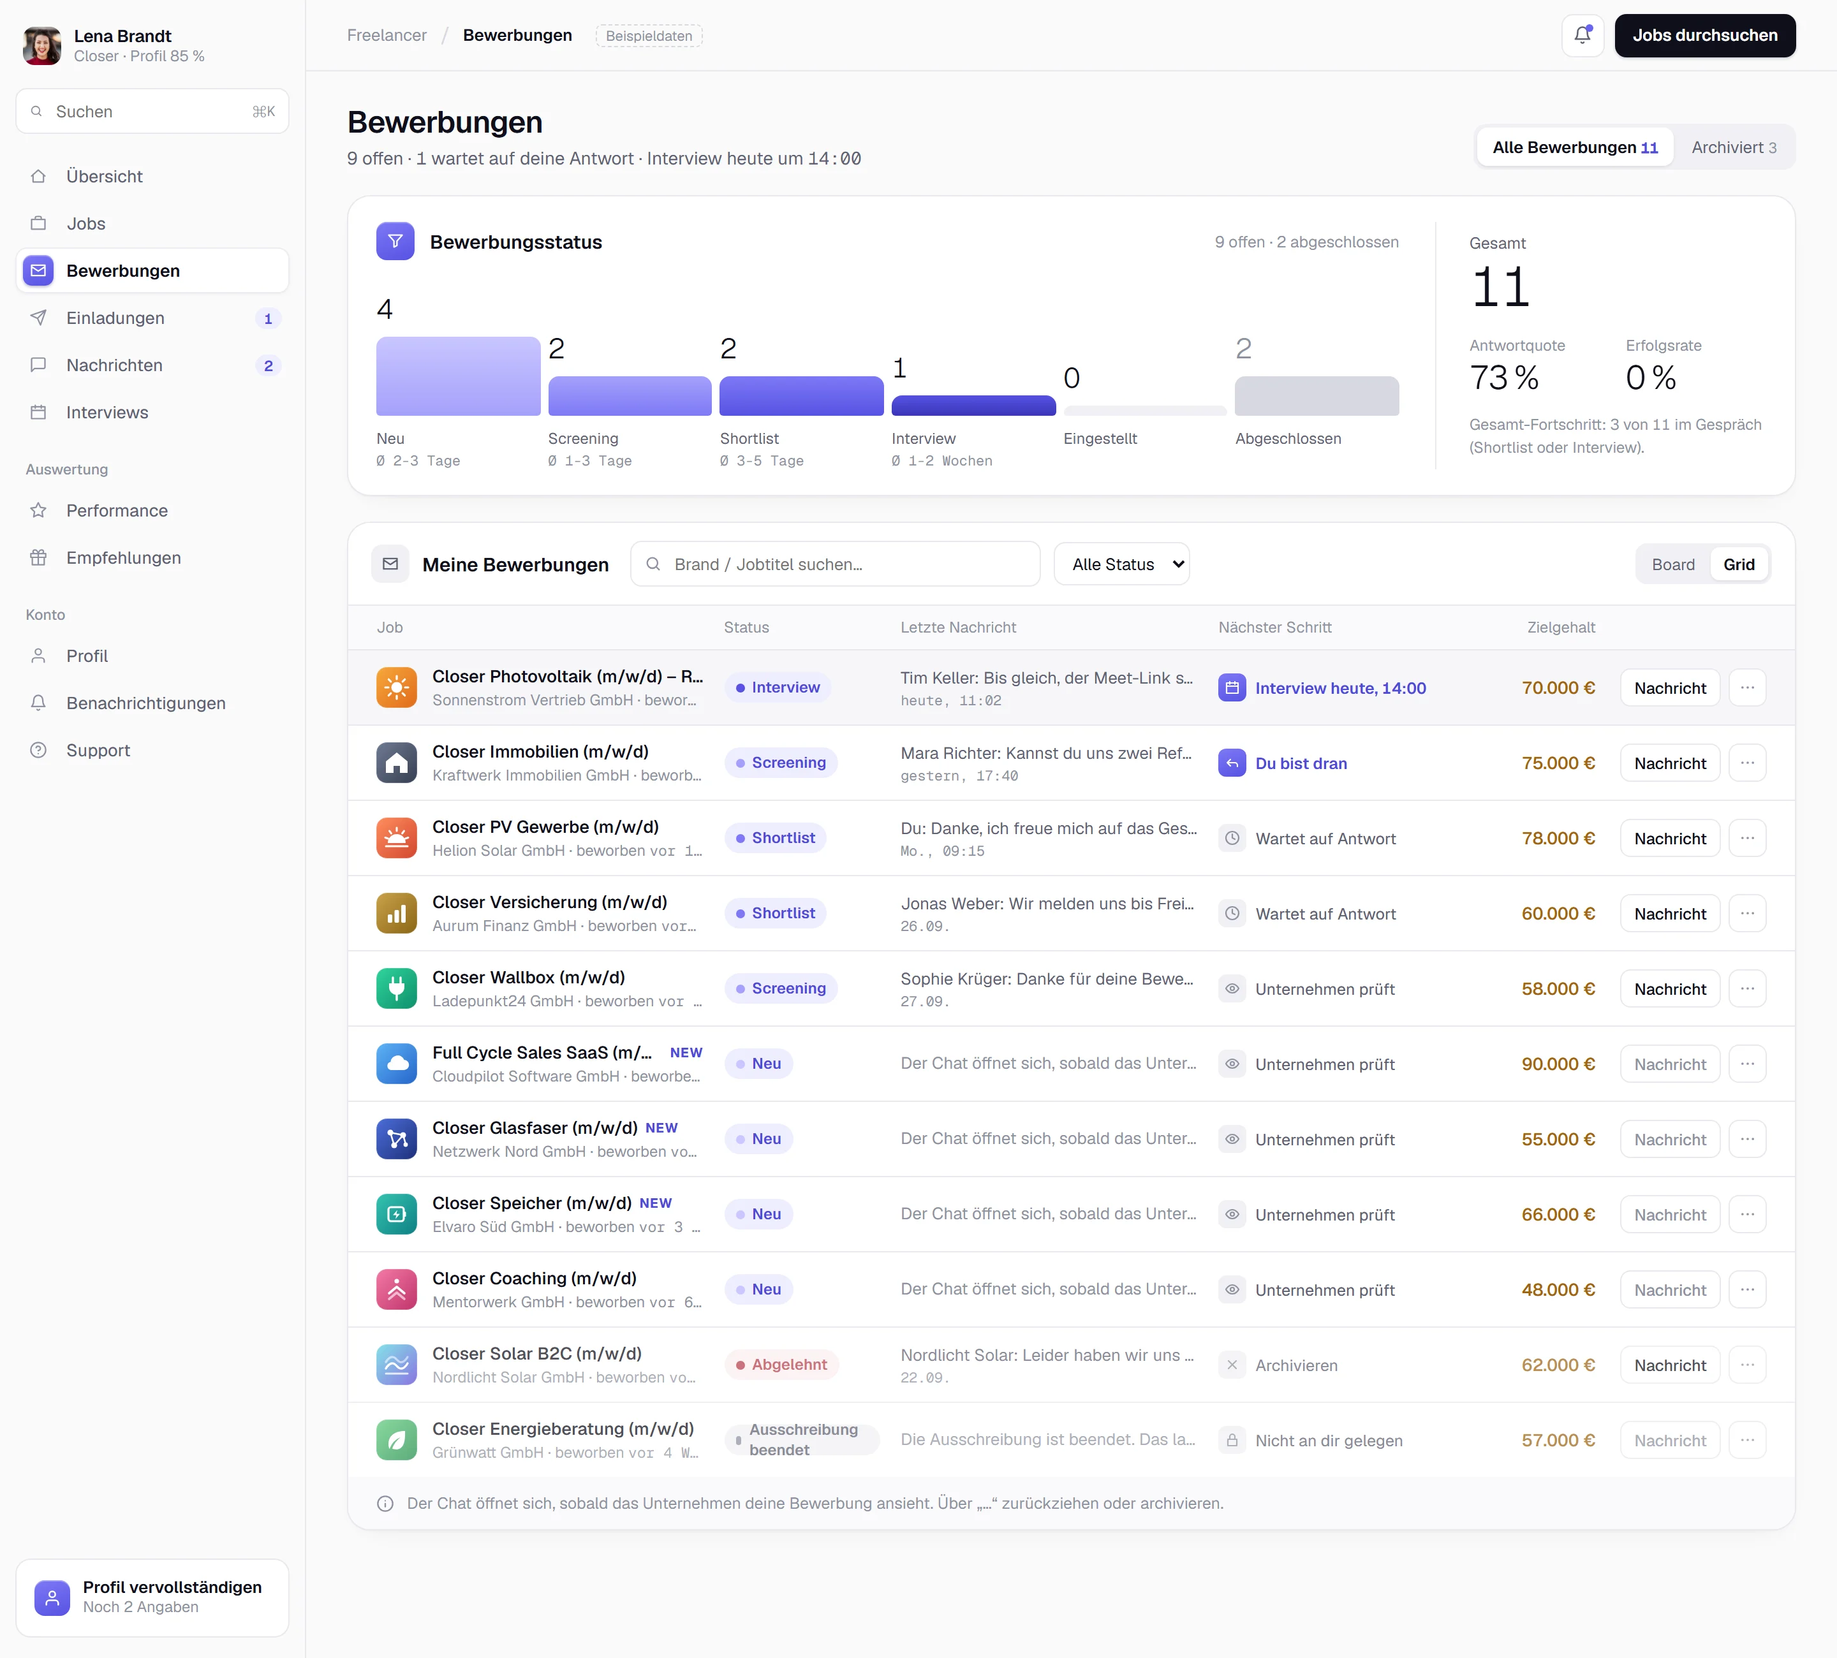Click the reply arrow icon beside Du bist dran

coord(1232,763)
